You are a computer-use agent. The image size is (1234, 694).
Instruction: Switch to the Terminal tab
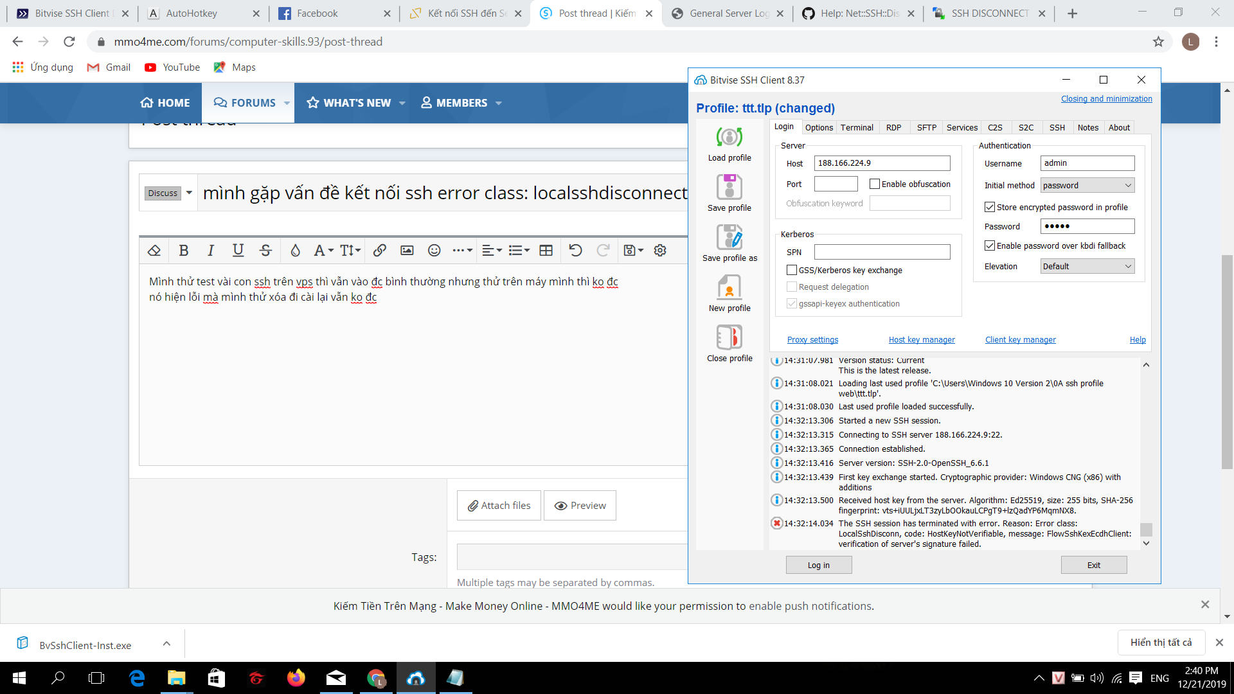point(857,127)
